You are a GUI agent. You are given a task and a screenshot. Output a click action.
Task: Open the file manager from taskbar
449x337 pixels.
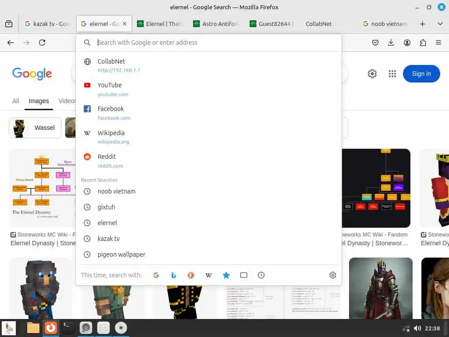(33, 328)
